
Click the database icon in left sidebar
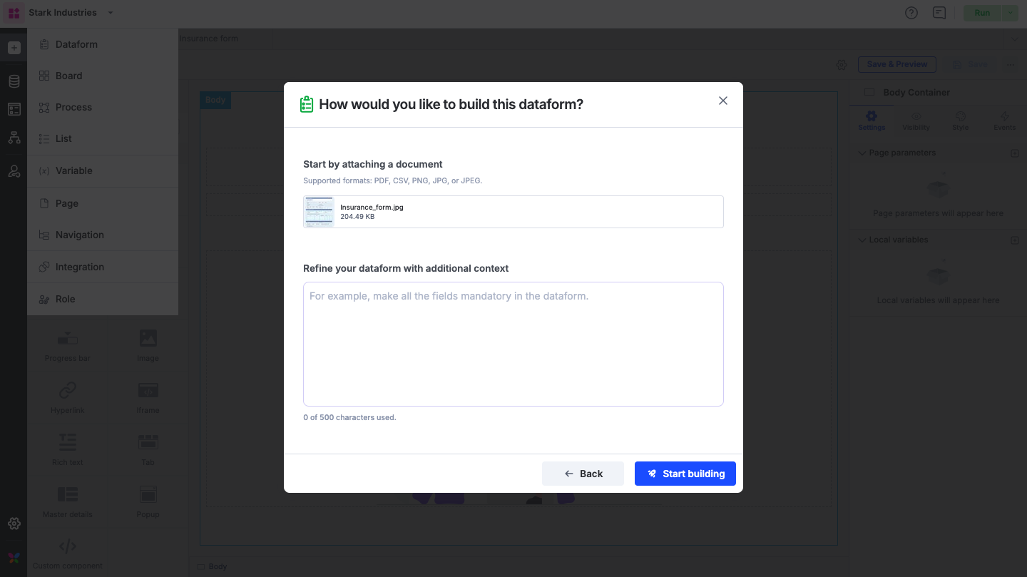14,81
